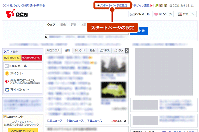Open 契約中のサービス in the sidebar
This screenshot has width=199, height=132.
click(23, 82)
